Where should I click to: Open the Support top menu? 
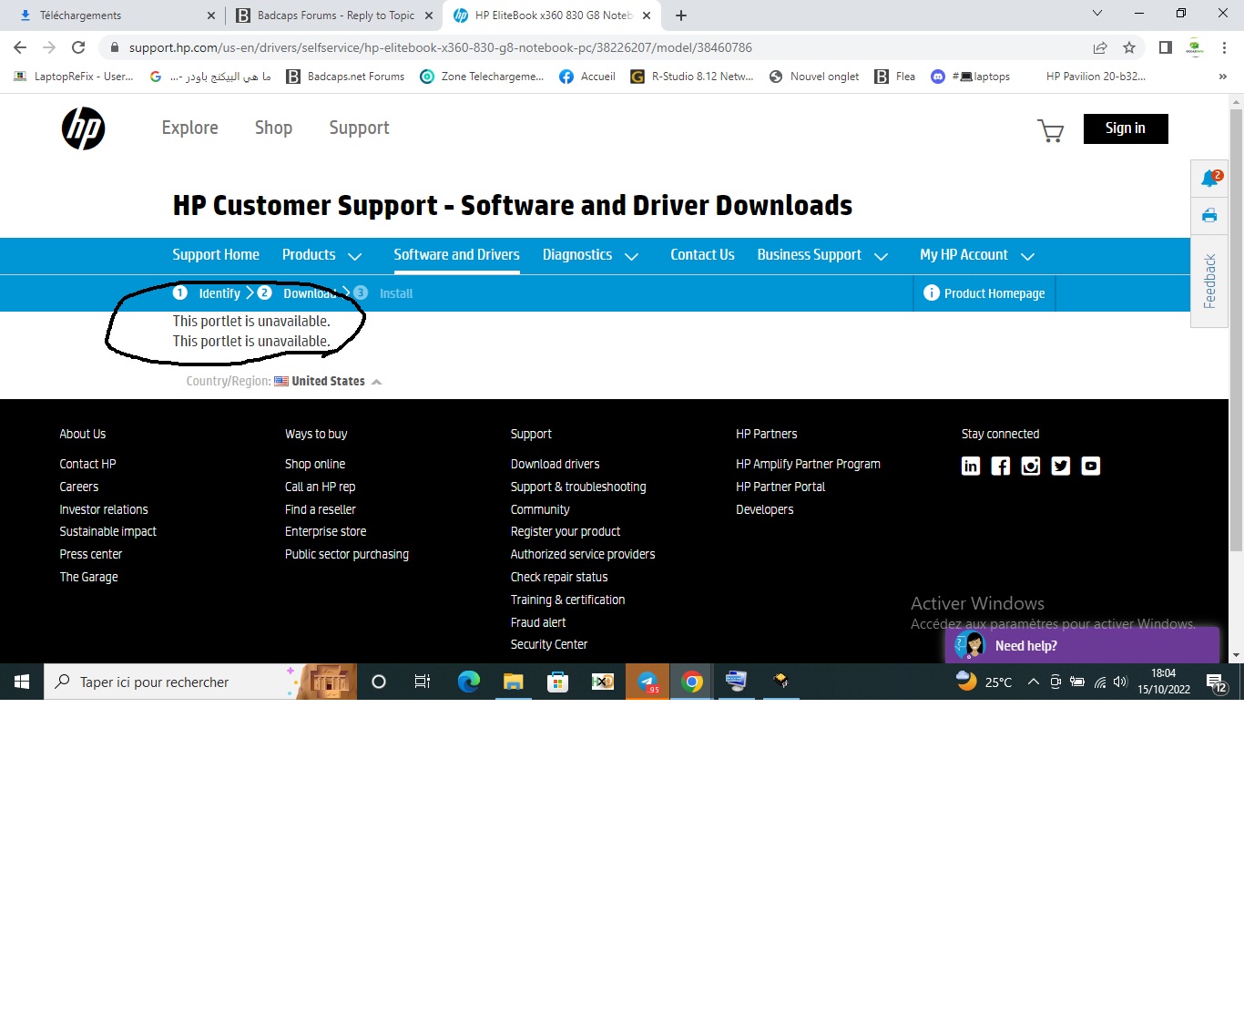click(x=359, y=128)
